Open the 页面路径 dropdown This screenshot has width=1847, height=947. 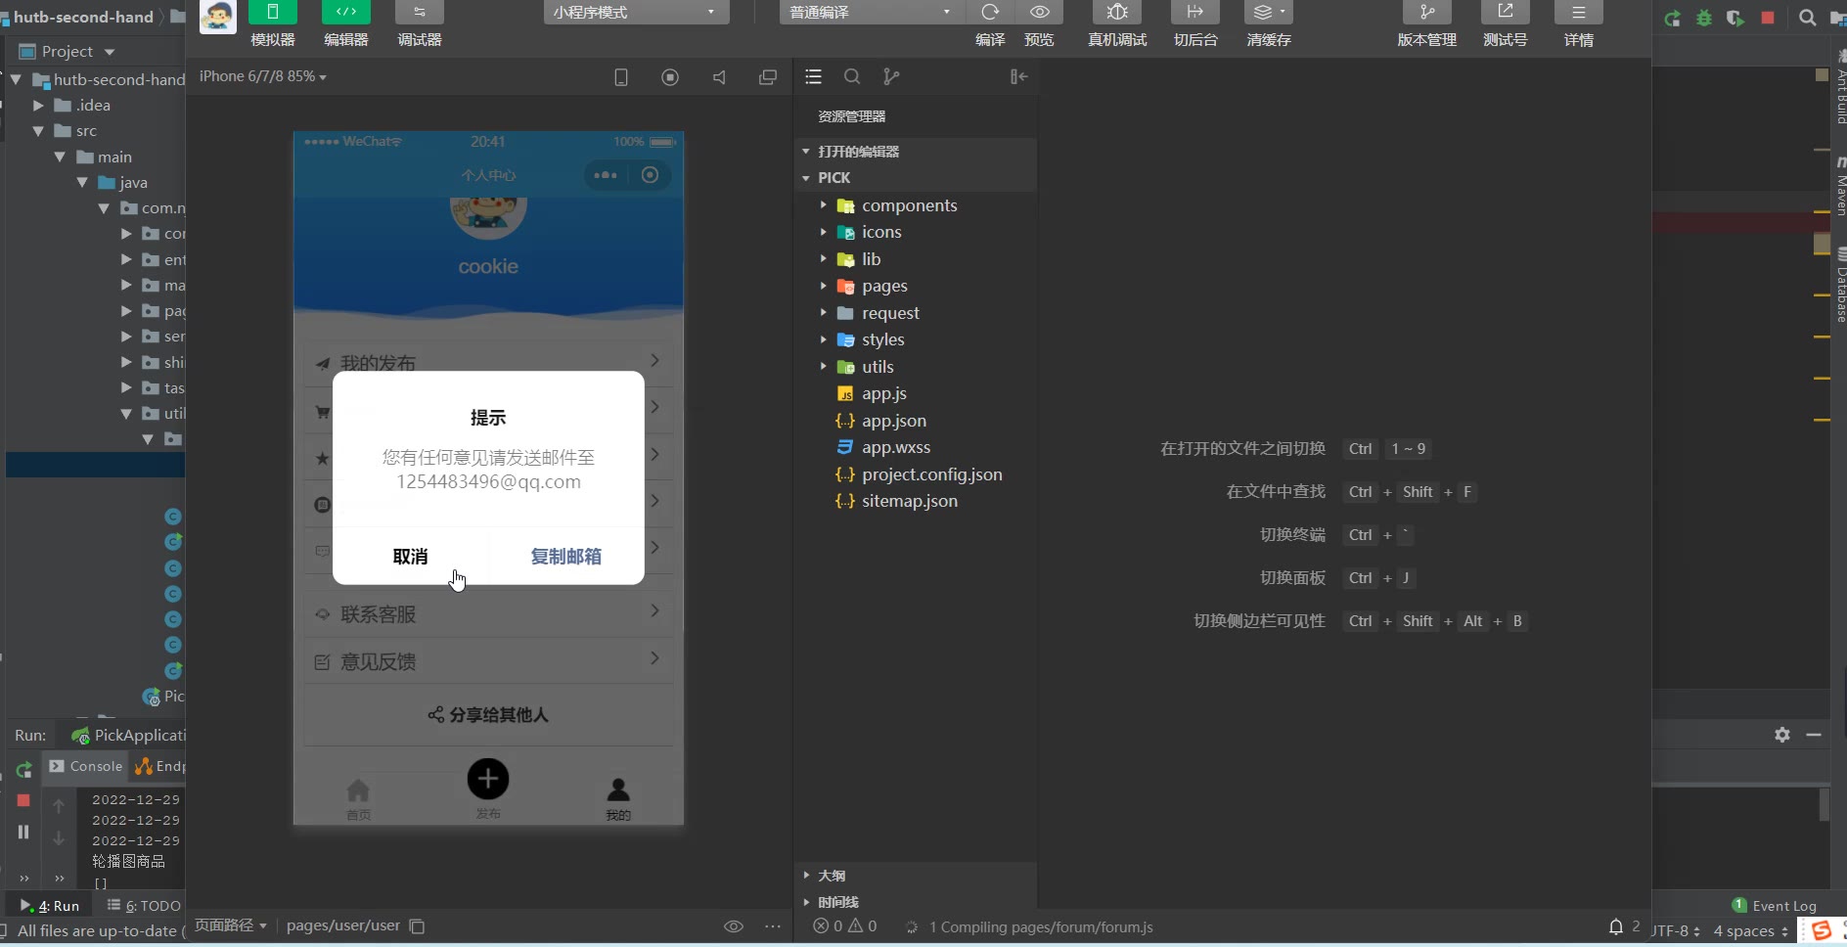[x=231, y=925]
